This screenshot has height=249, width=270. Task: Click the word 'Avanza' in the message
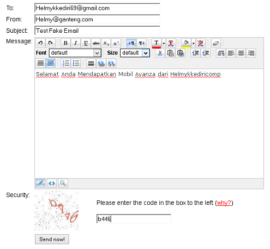click(145, 74)
